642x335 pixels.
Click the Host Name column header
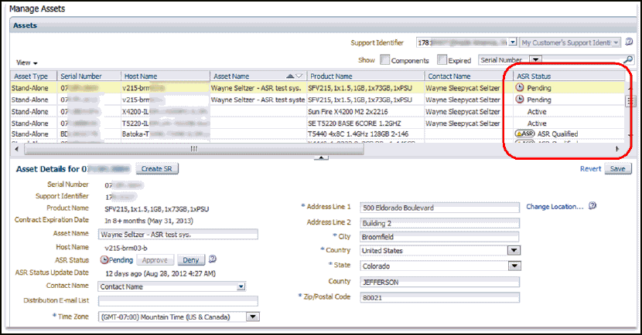point(166,76)
